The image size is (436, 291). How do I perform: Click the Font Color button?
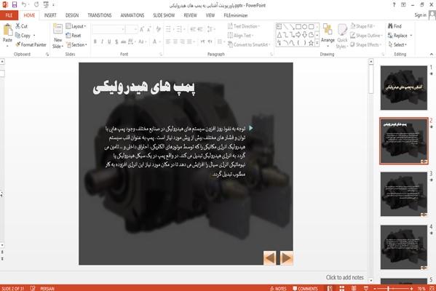[154, 41]
